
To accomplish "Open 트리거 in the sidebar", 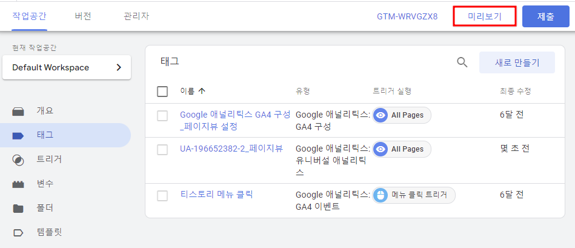I will [49, 159].
